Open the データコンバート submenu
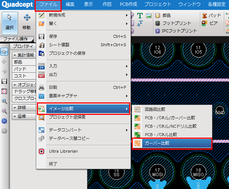Screen dimensions: 229x189 pyautogui.click(x=83, y=130)
